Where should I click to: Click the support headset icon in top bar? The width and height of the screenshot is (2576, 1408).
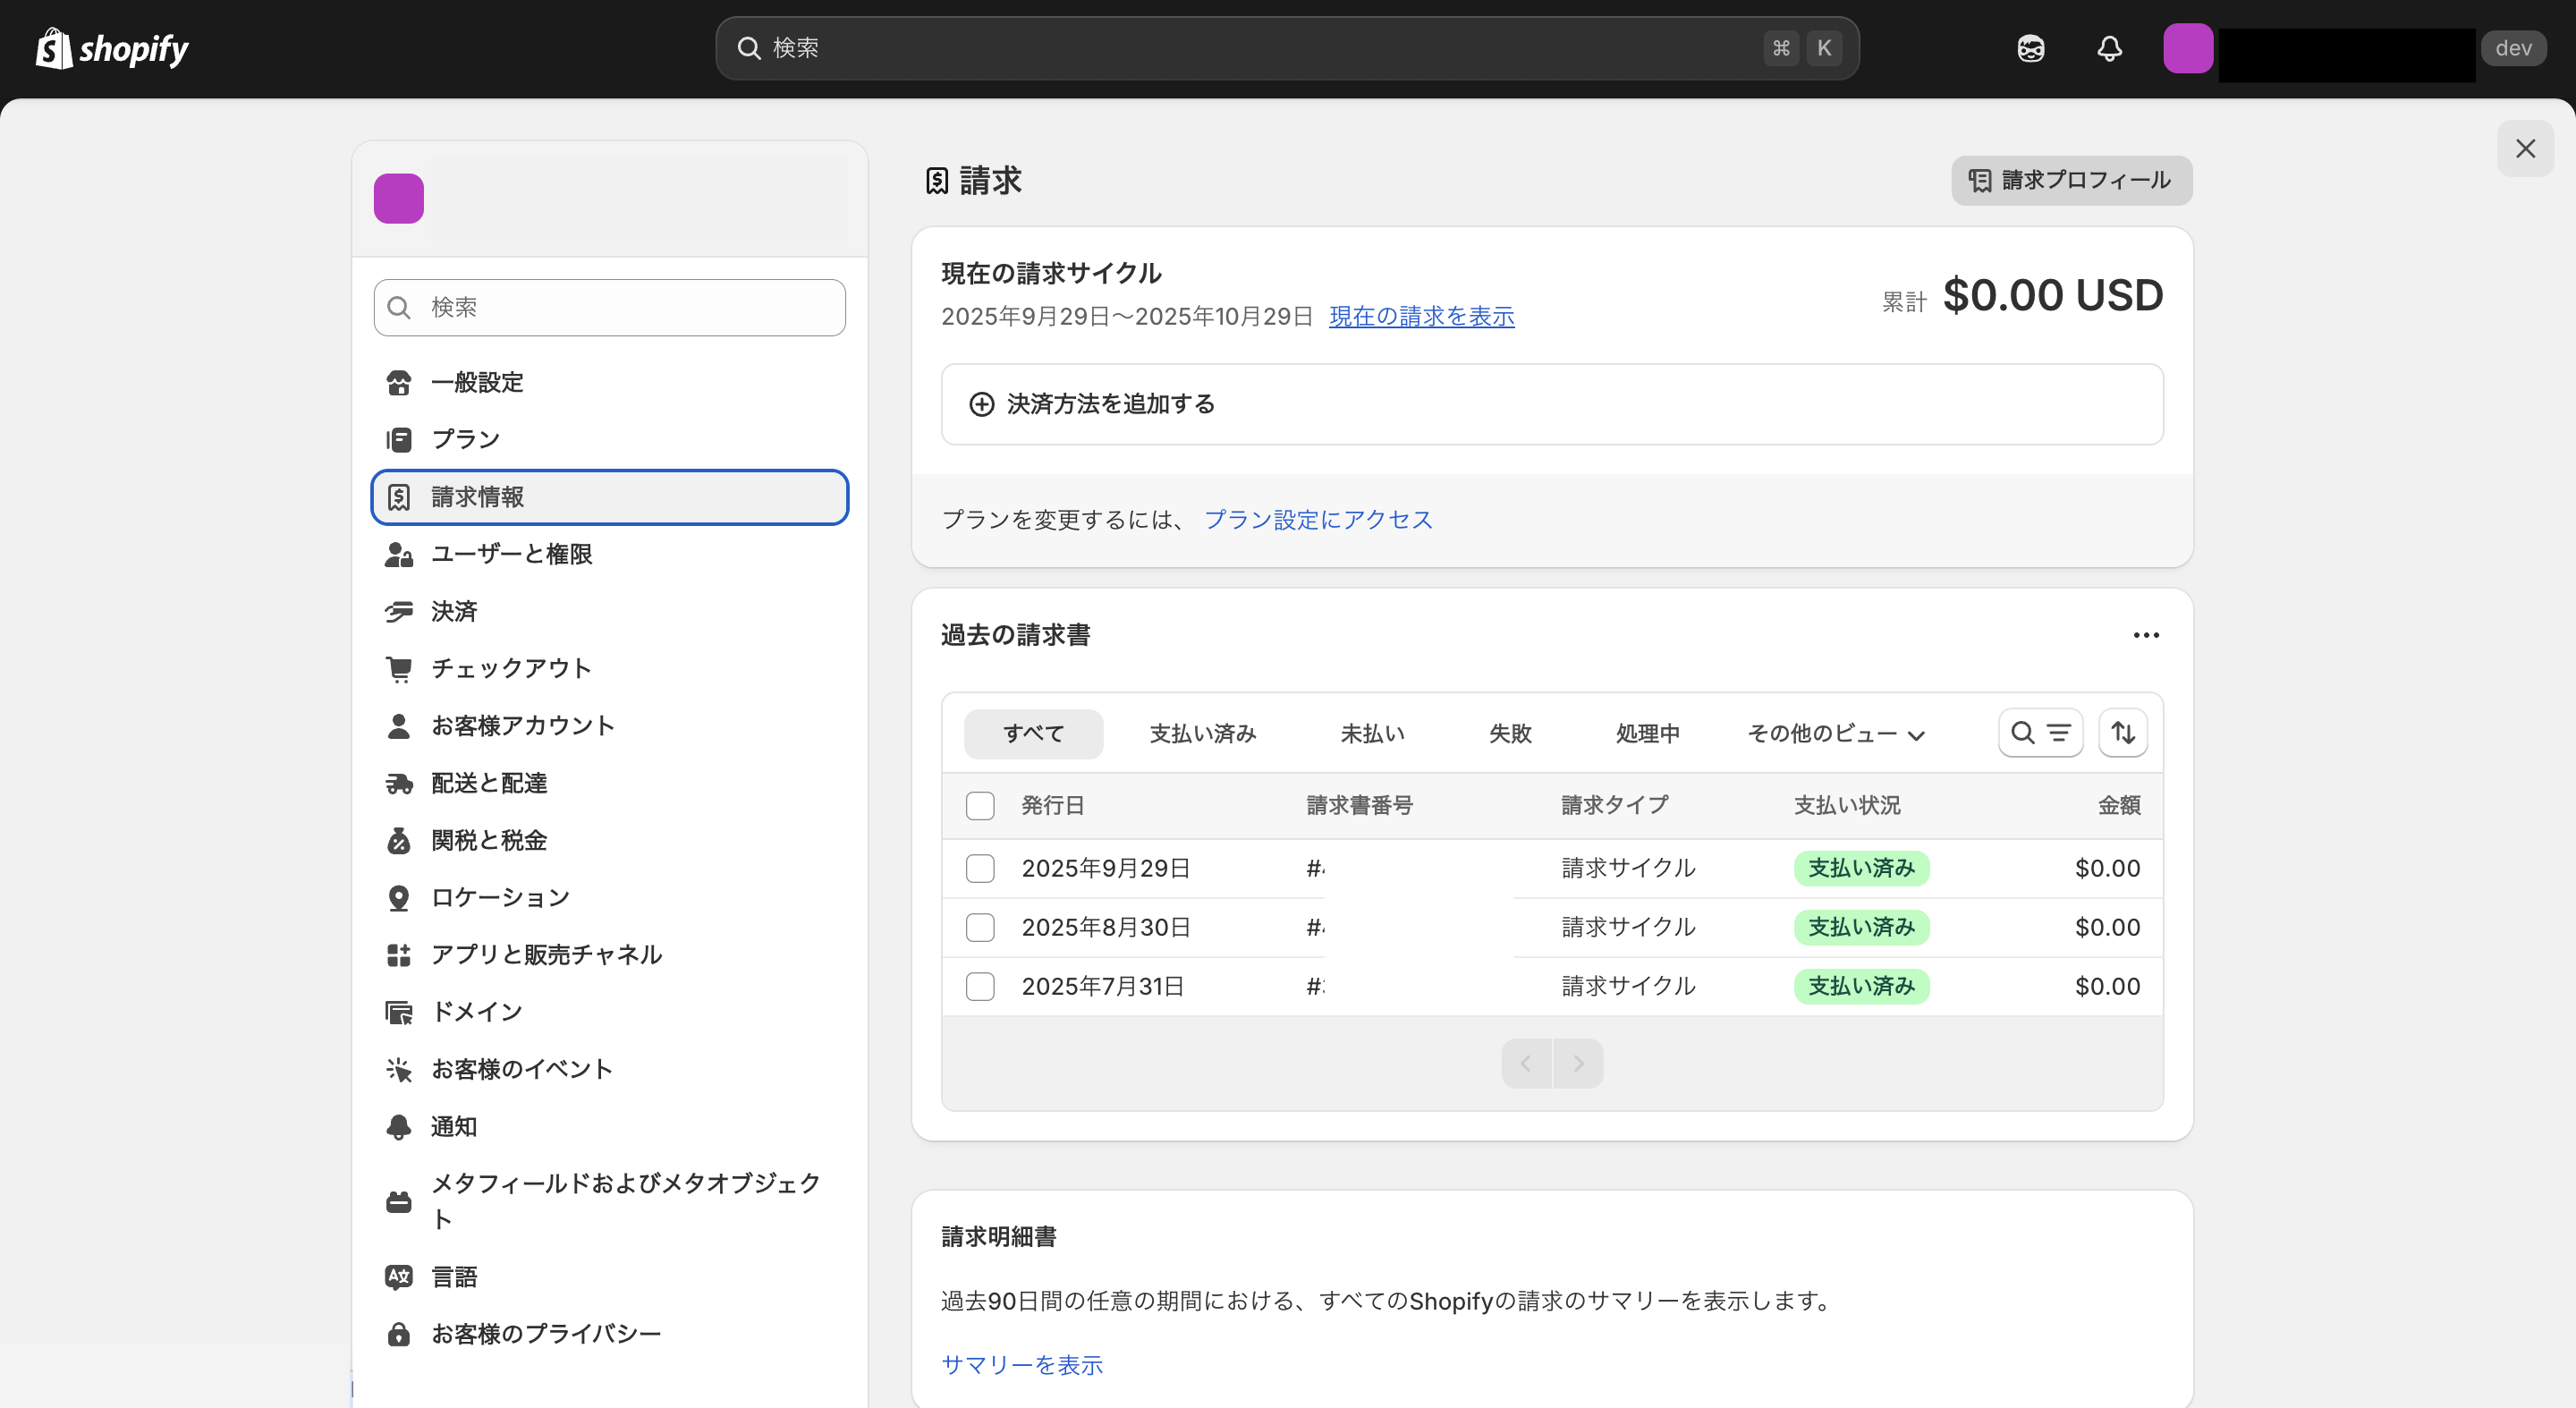point(2030,48)
